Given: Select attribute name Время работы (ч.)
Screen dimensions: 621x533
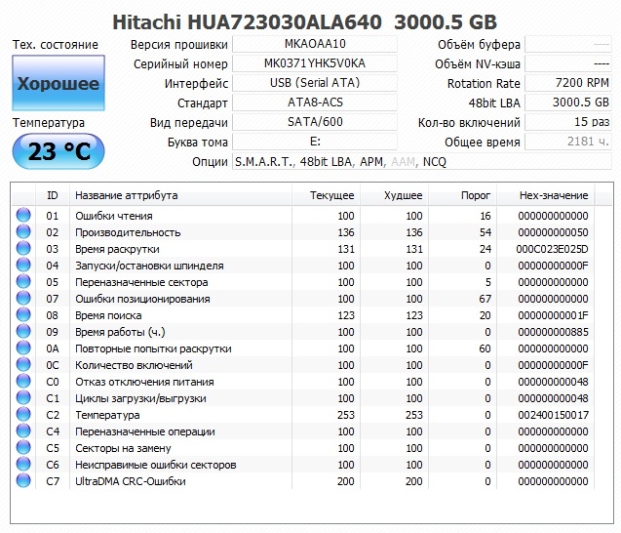Looking at the screenshot, I should point(120,332).
